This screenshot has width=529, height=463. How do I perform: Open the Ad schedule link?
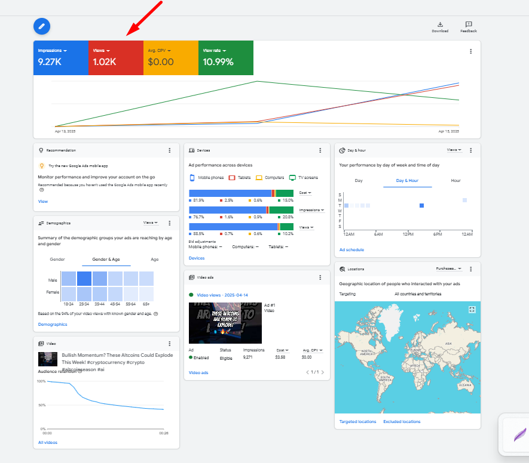(351, 250)
